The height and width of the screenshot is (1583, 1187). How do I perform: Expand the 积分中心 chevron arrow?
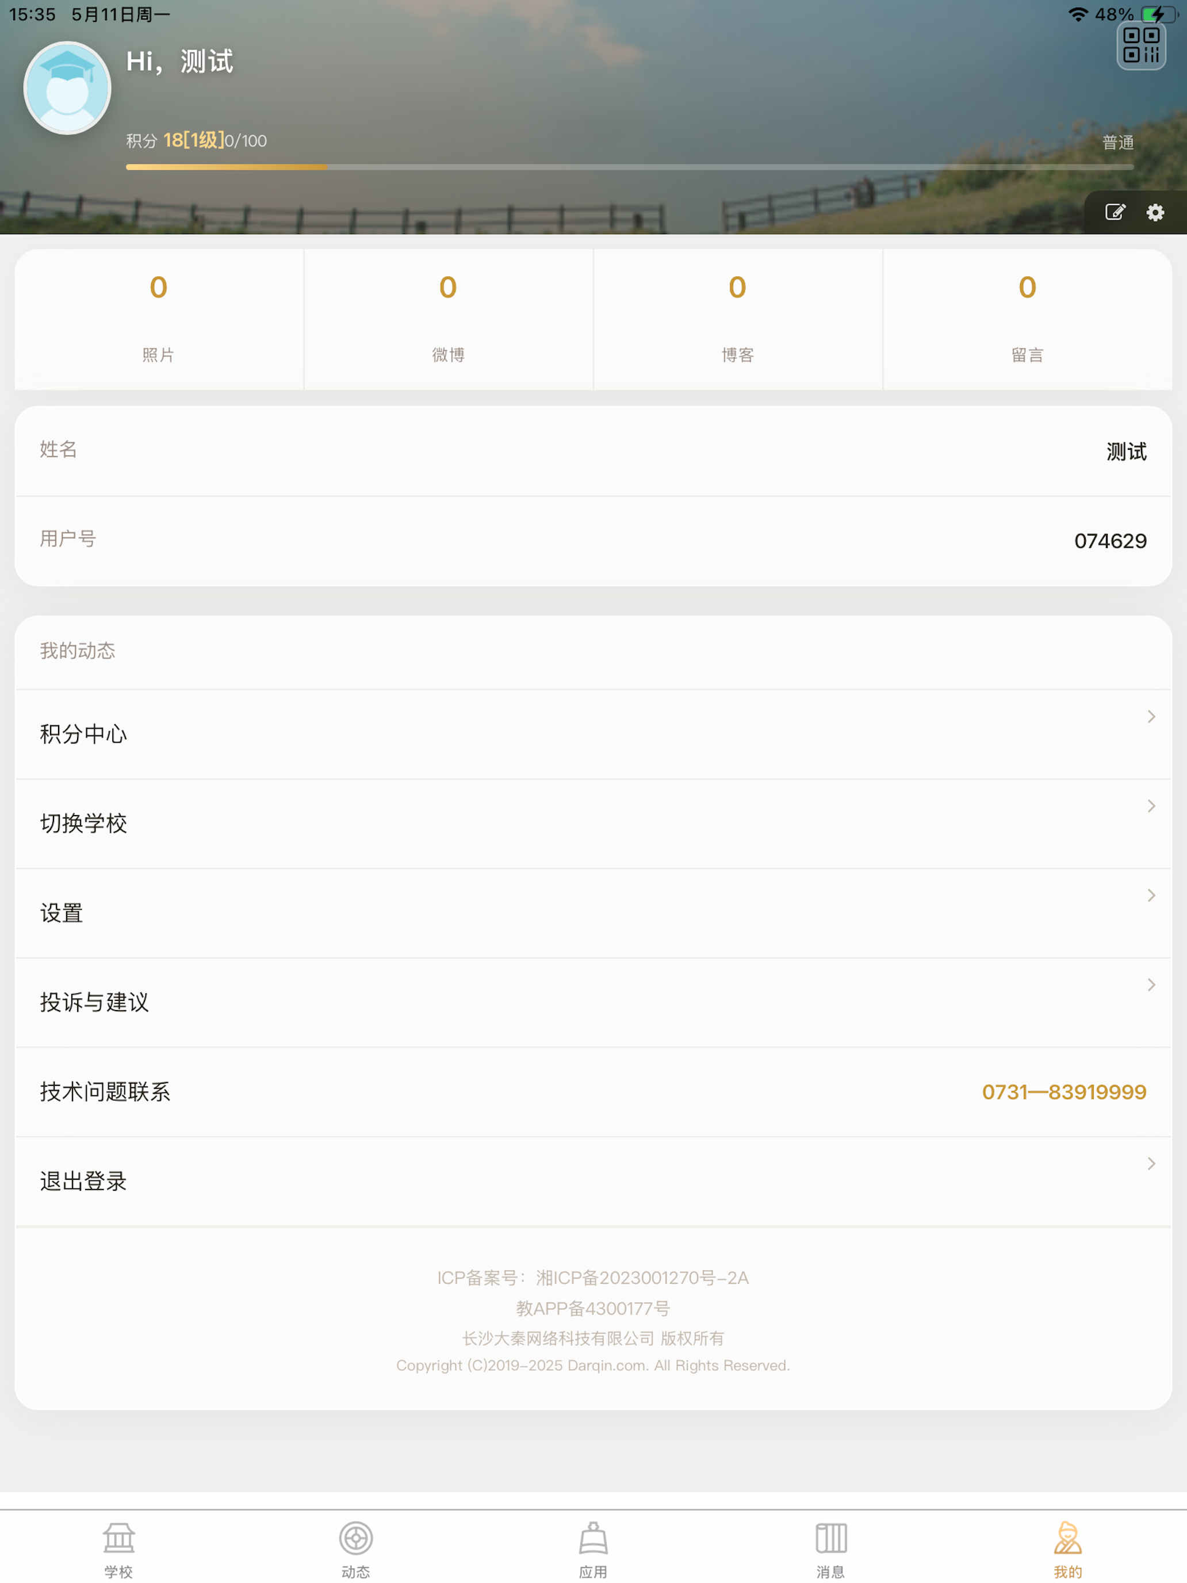click(1151, 716)
